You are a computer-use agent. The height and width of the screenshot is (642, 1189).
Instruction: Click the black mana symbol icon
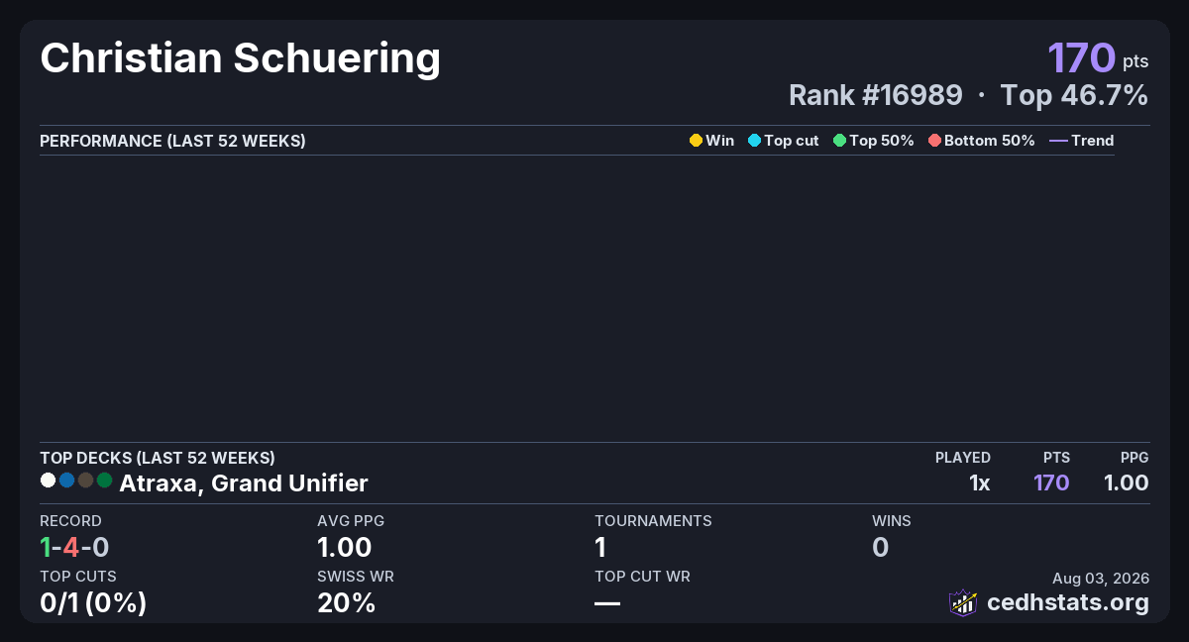point(85,481)
